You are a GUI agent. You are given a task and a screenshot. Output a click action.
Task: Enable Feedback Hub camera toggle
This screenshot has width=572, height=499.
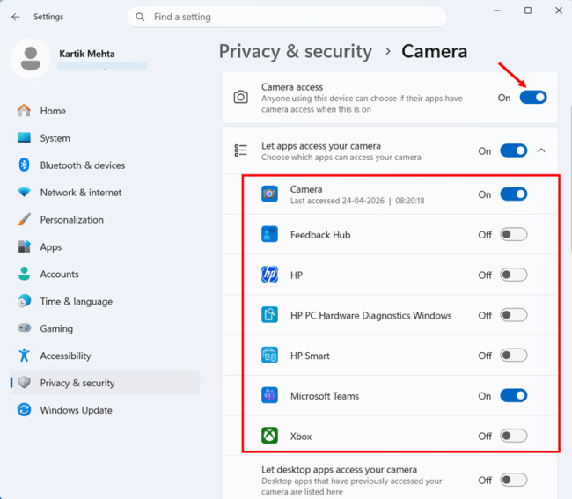[513, 235]
